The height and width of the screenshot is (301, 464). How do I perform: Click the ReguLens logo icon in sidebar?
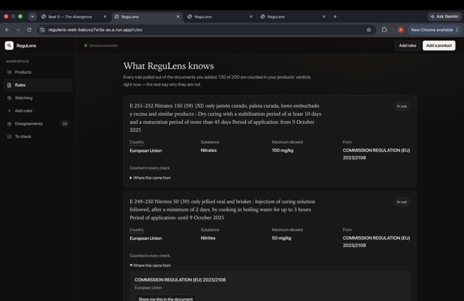click(9, 45)
